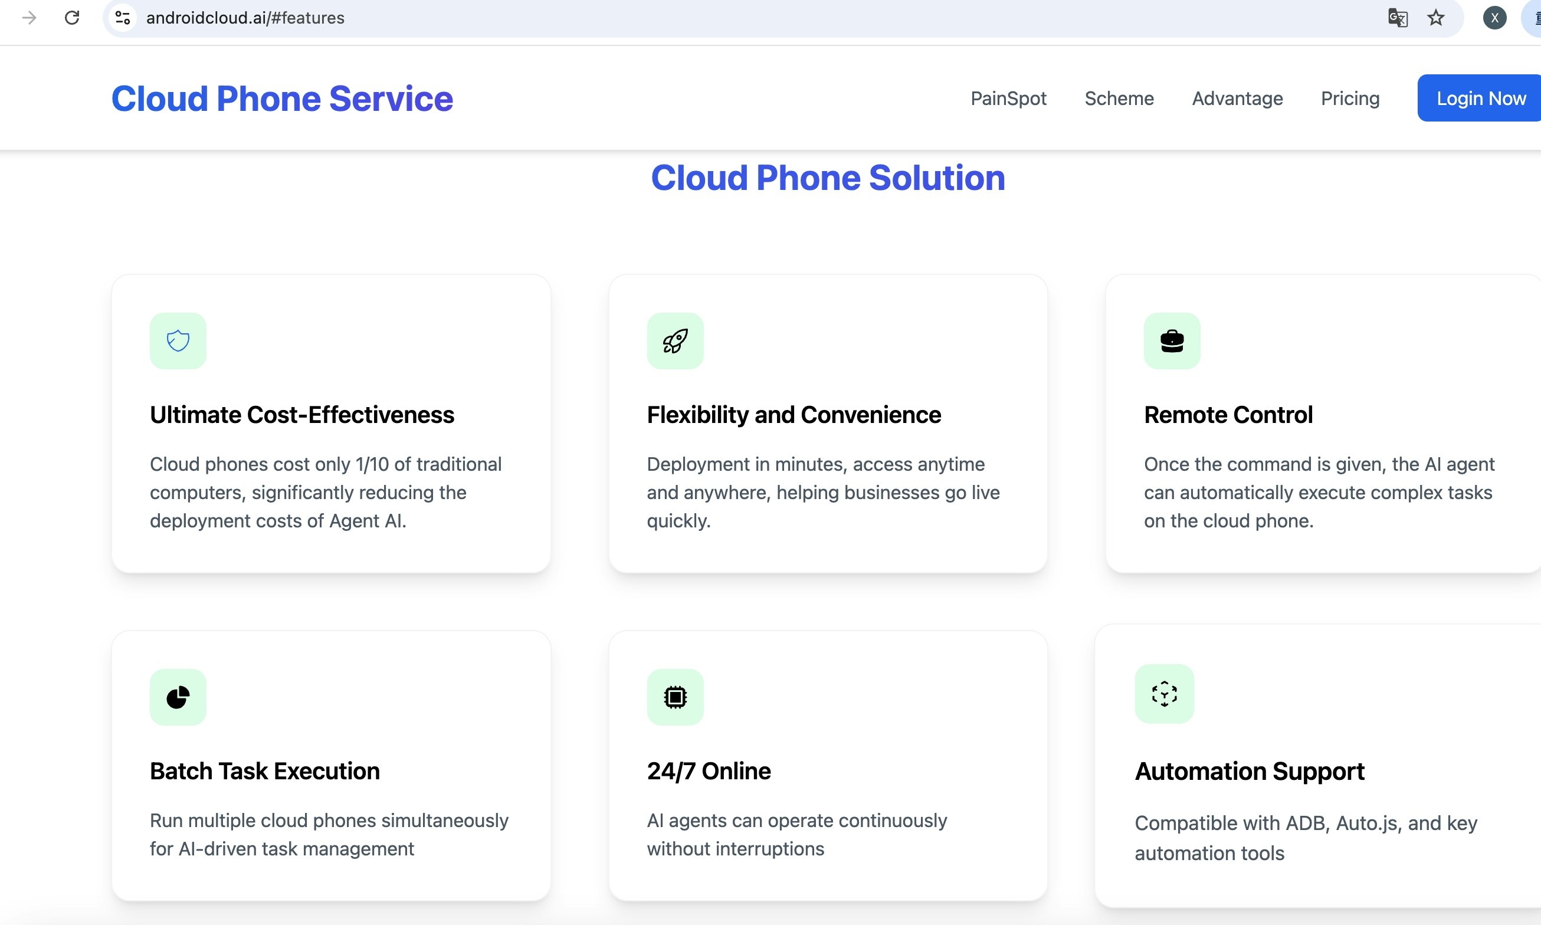Select Advantage in the top navigation
This screenshot has width=1541, height=925.
(1237, 99)
